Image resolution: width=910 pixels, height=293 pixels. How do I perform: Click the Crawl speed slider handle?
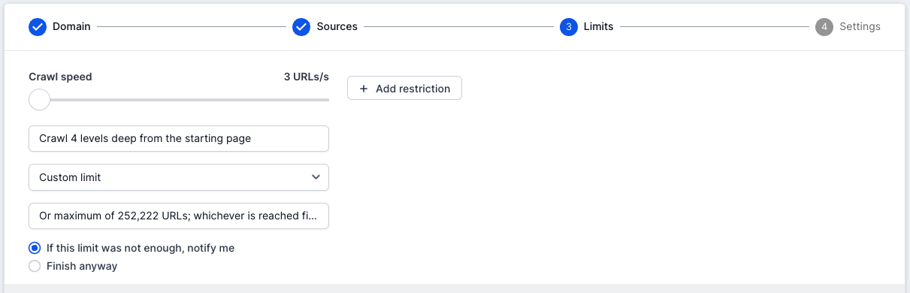pyautogui.click(x=39, y=99)
